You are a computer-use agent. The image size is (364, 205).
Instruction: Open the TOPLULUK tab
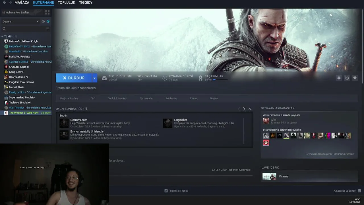[66, 3]
